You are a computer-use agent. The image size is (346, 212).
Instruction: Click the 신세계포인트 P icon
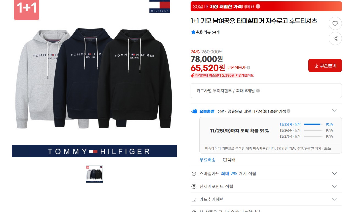tap(194, 186)
